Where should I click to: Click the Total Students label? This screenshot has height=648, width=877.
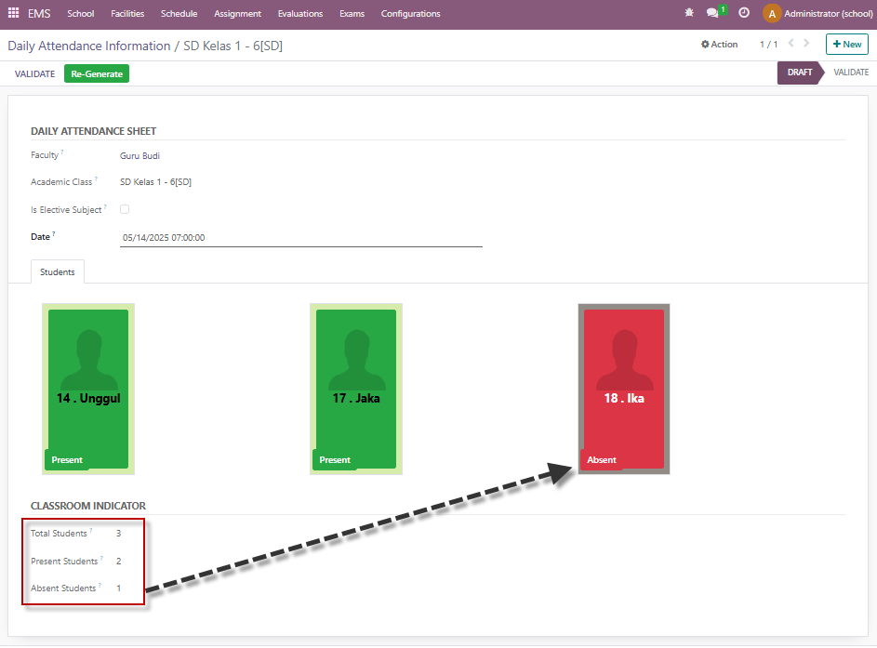[x=59, y=534]
